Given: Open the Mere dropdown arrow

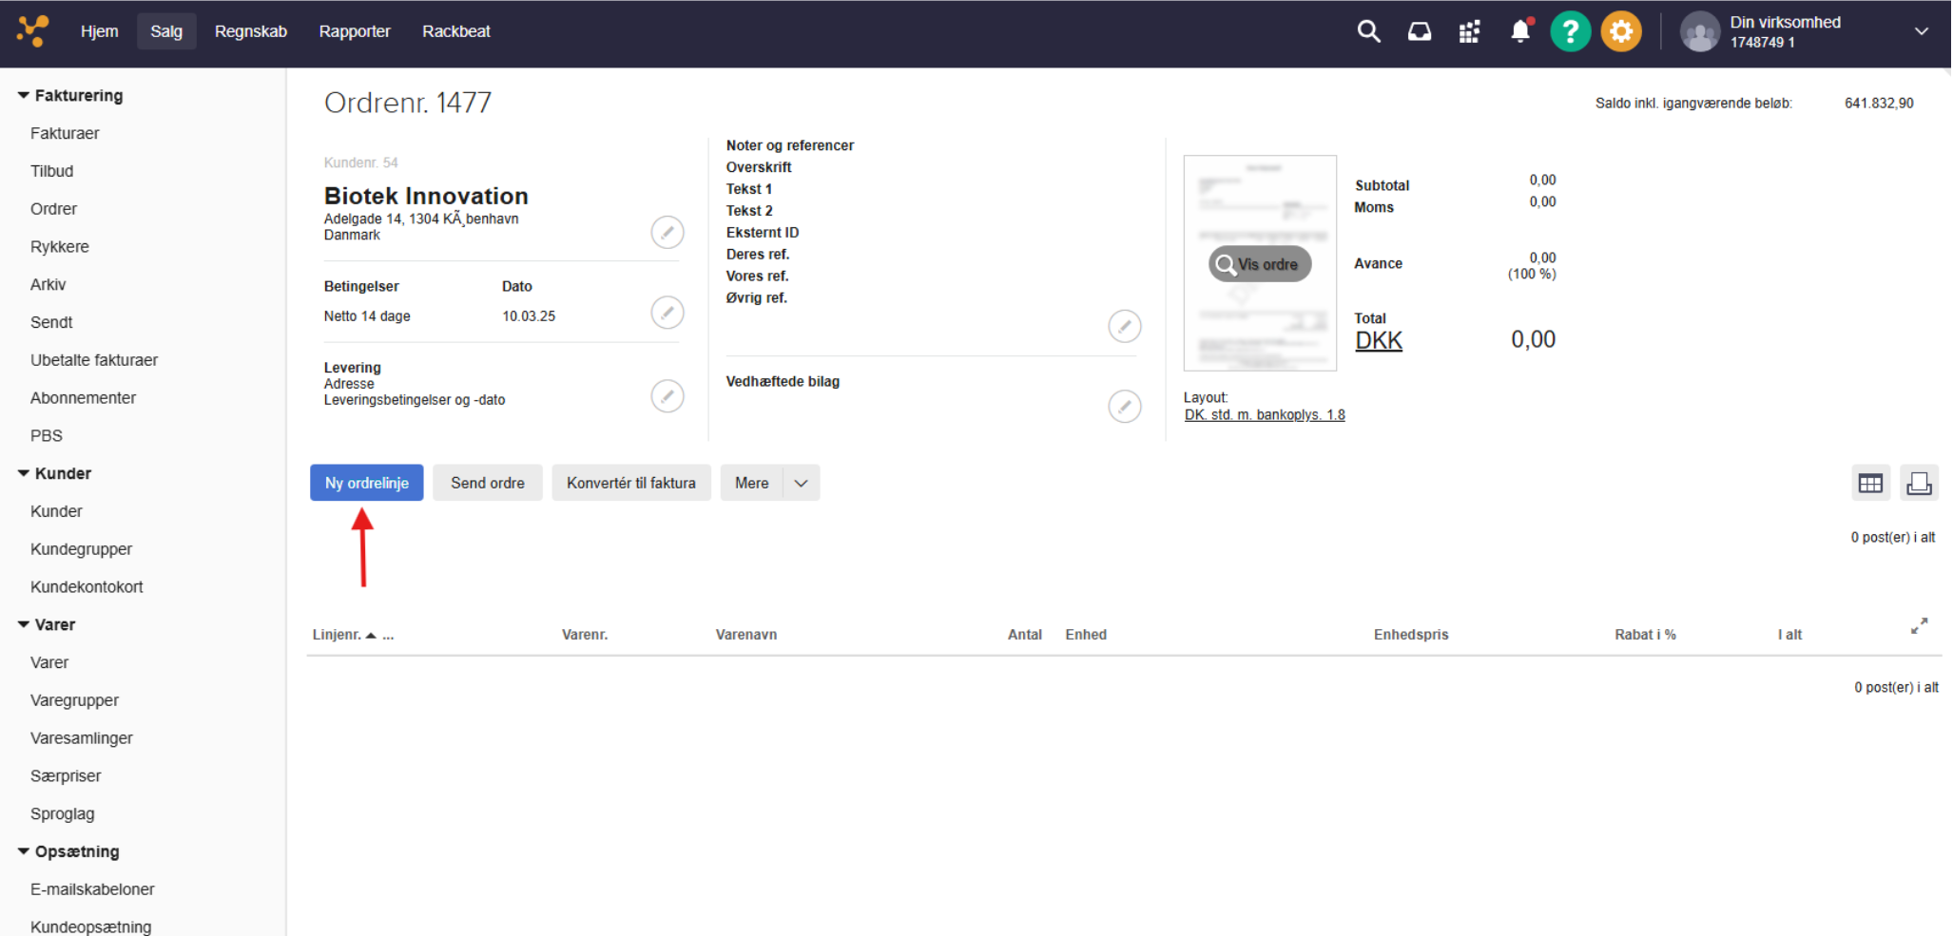Looking at the screenshot, I should pos(801,483).
